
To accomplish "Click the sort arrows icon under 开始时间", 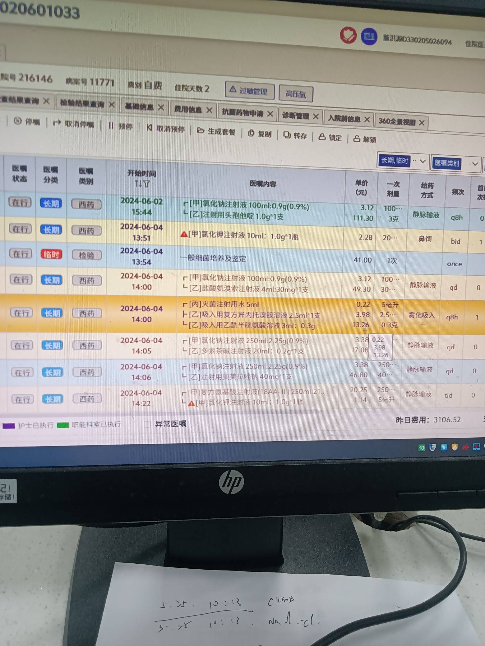I will (138, 184).
